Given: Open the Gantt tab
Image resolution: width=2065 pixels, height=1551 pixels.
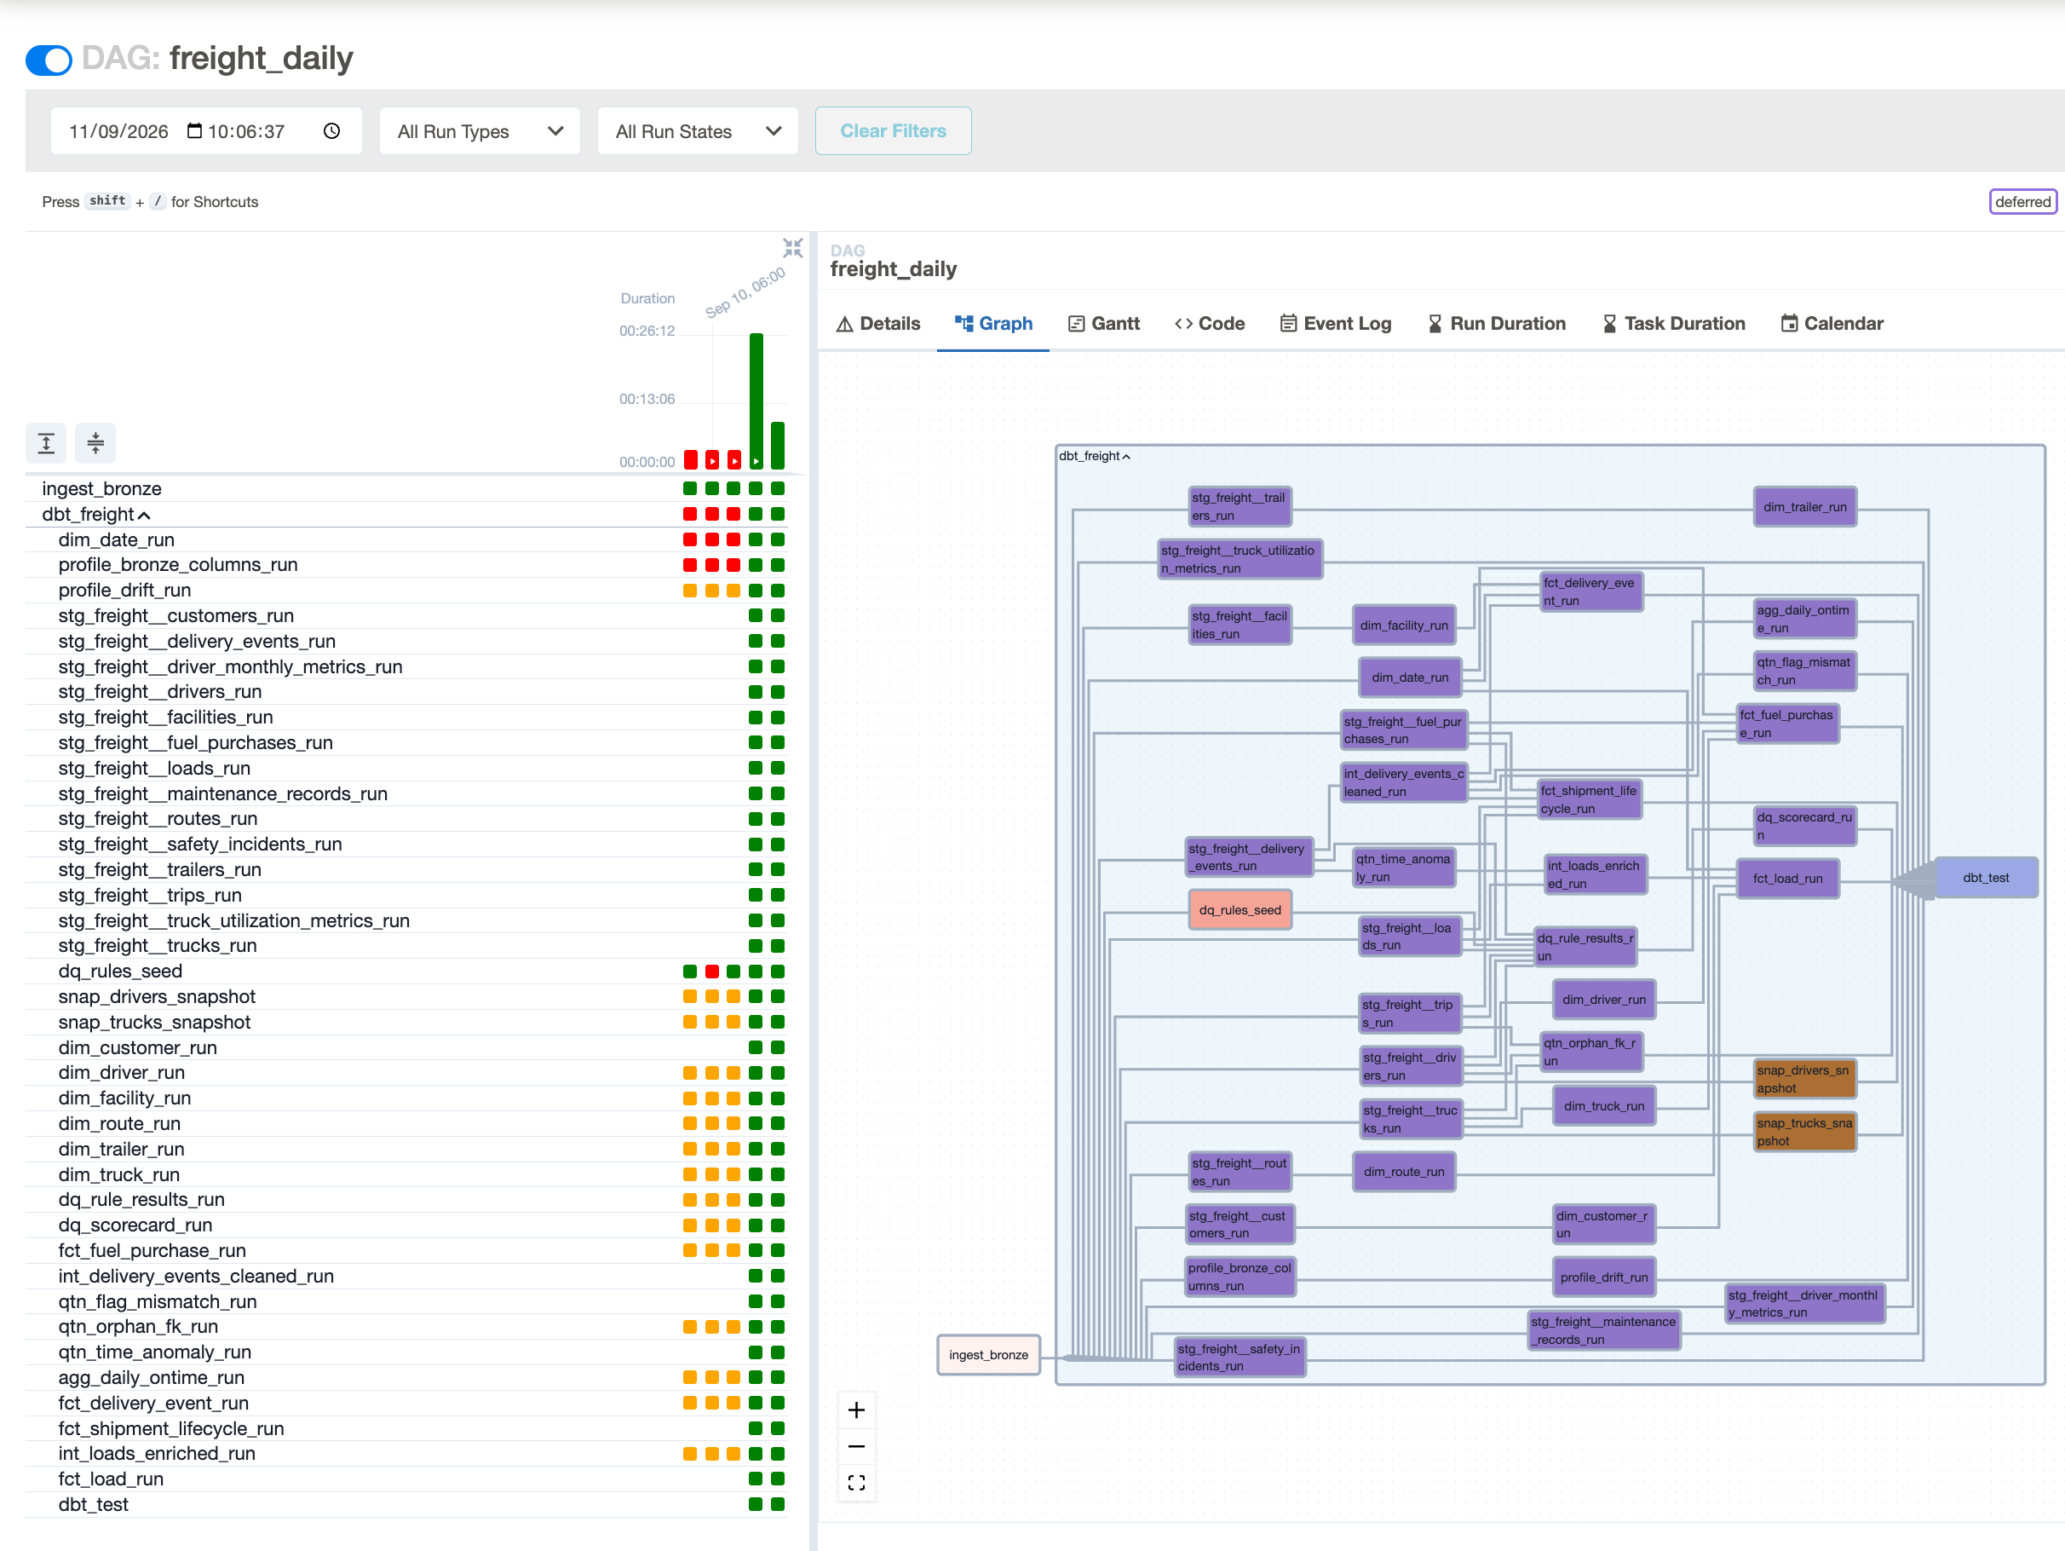Looking at the screenshot, I should coord(1103,323).
